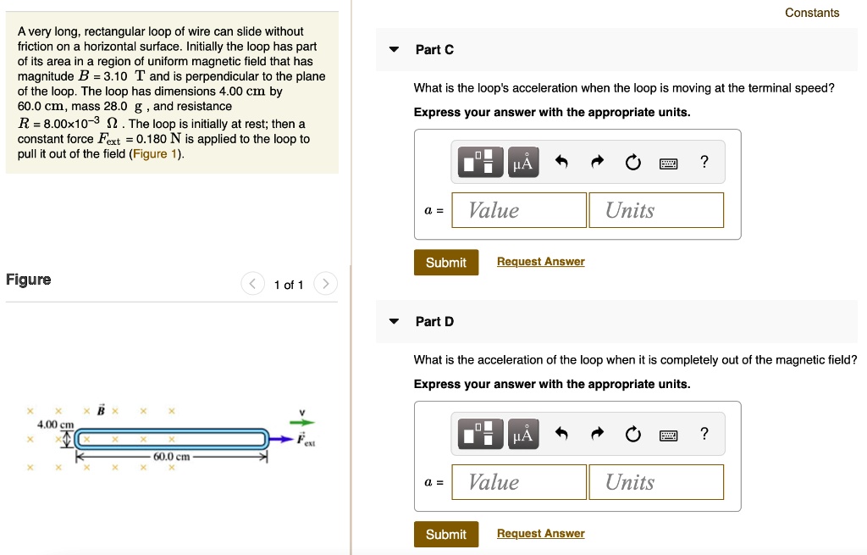
Task: Click the Part C Value input field
Action: click(x=518, y=210)
